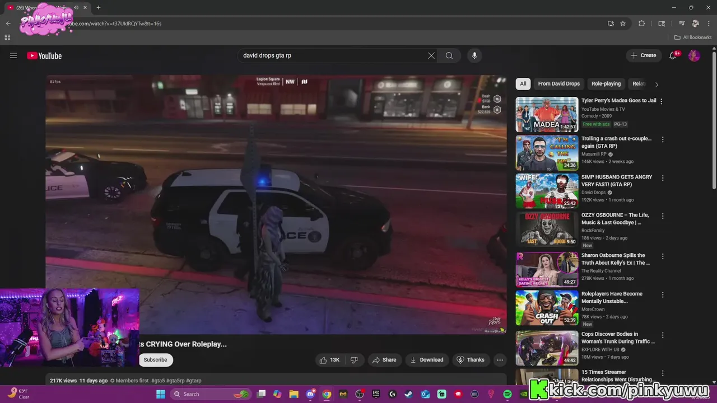Go to the YouTube home logo

[44, 55]
